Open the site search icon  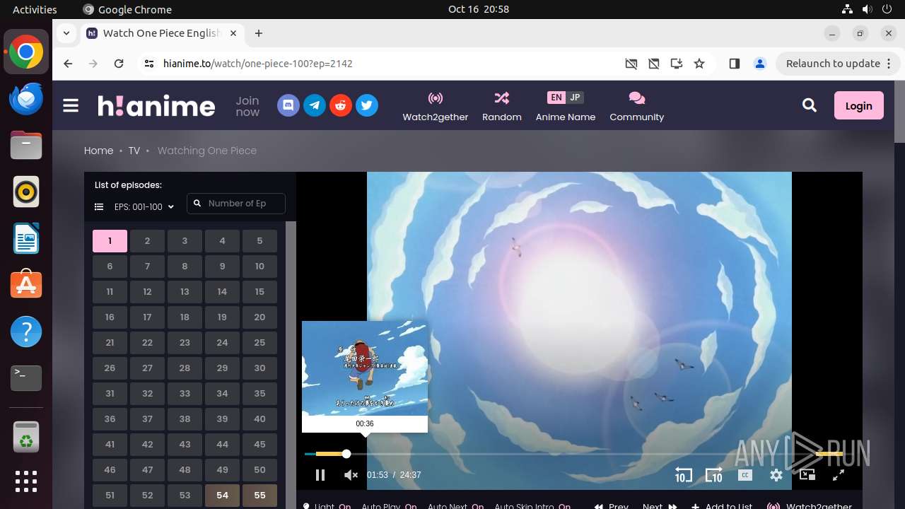[x=810, y=105]
